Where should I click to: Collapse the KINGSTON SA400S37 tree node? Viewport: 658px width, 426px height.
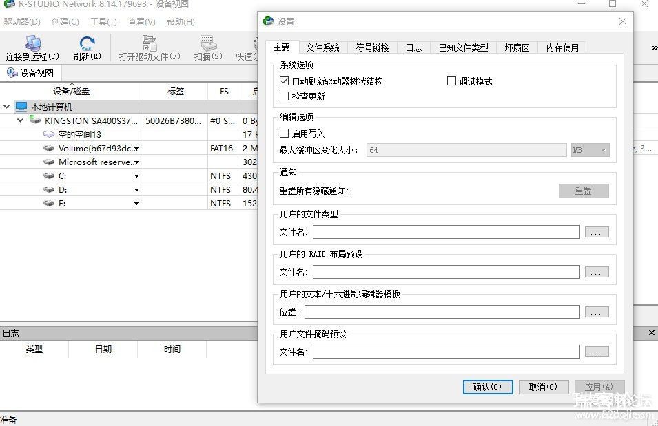tap(20, 120)
